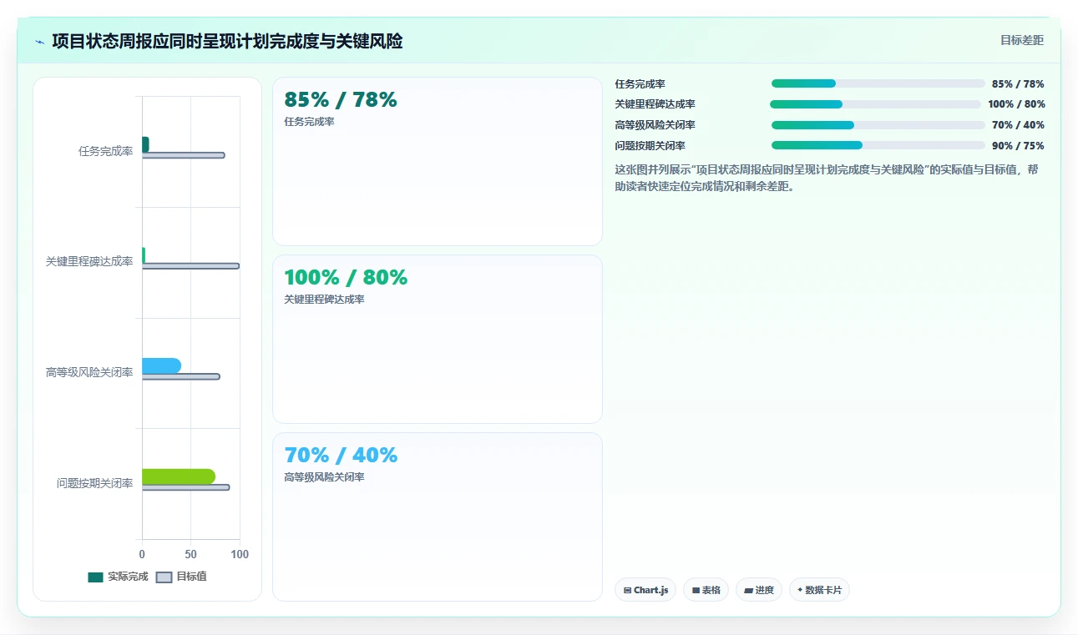Click the 问题按期关闭率 progress bar on the right
1078x635 pixels.
[878, 145]
